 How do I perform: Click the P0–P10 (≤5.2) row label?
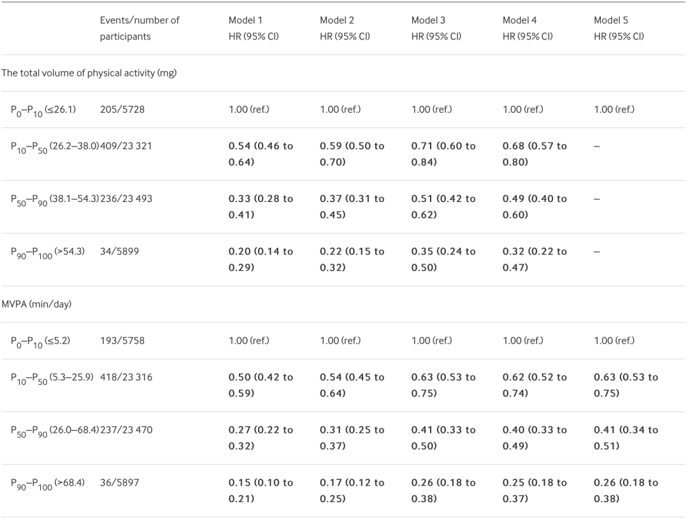point(40,341)
